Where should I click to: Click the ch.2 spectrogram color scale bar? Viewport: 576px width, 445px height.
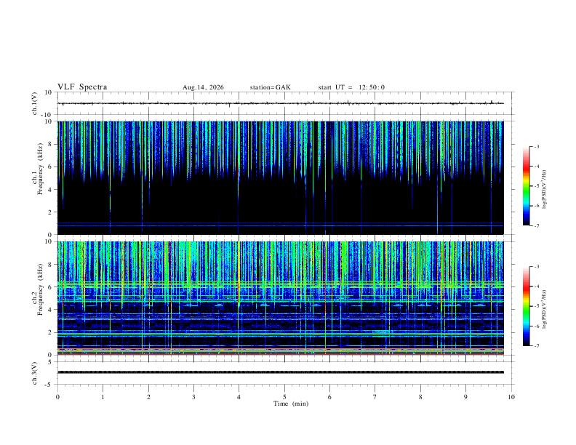[526, 306]
